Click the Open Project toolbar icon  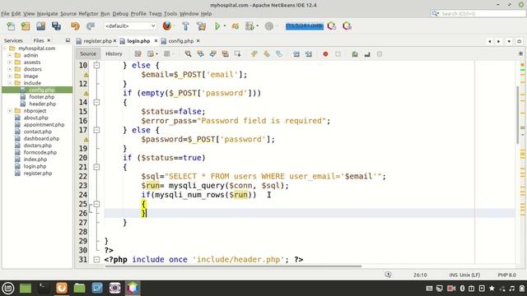(40, 26)
